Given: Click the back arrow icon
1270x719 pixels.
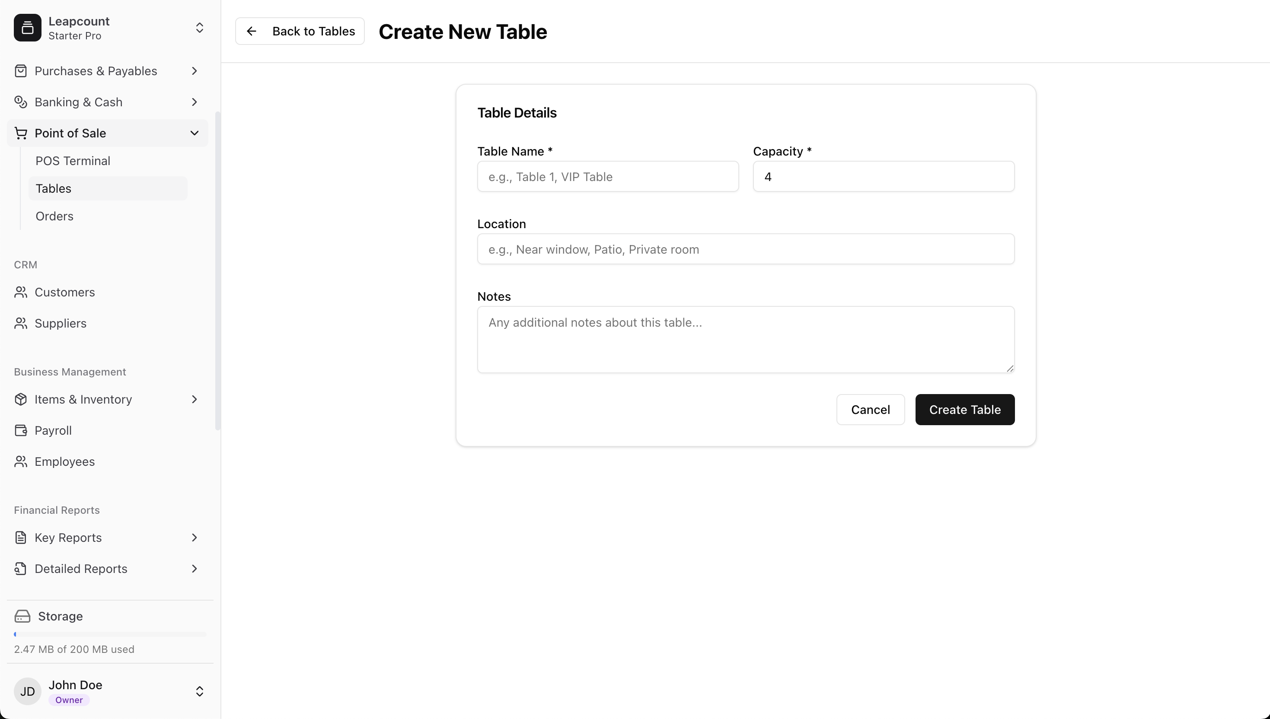Looking at the screenshot, I should point(252,31).
